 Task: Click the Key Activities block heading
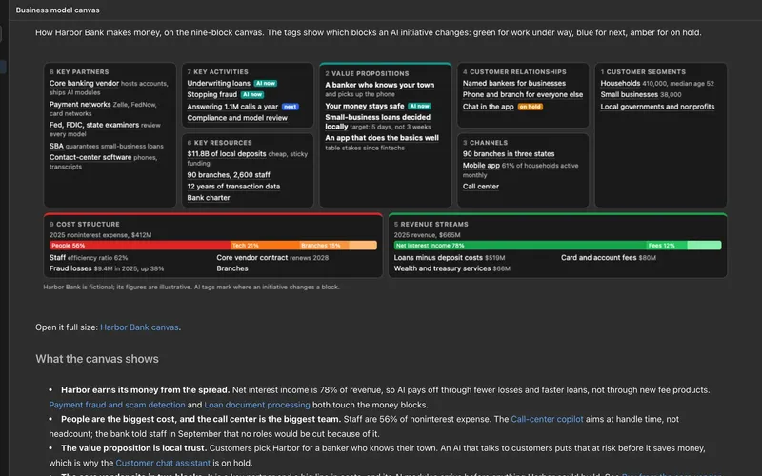point(218,72)
